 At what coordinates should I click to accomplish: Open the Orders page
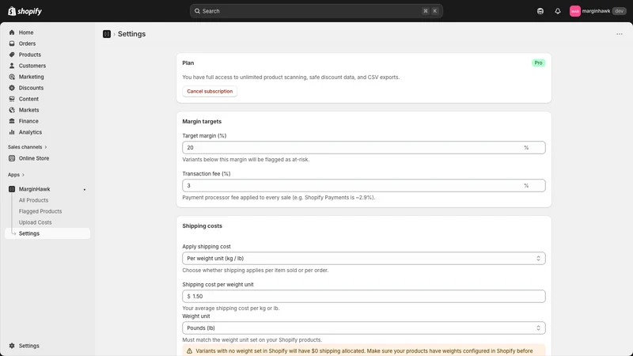coord(27,44)
